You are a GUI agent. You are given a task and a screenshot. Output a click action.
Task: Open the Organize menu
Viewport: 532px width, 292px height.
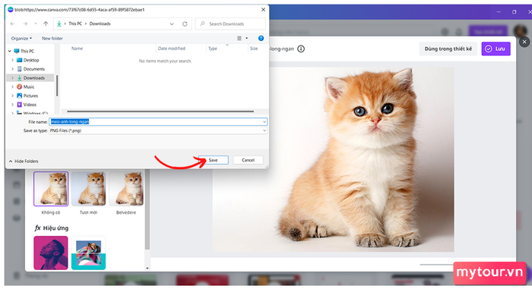(21, 38)
